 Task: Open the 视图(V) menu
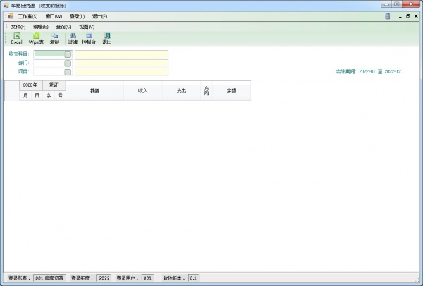click(87, 27)
